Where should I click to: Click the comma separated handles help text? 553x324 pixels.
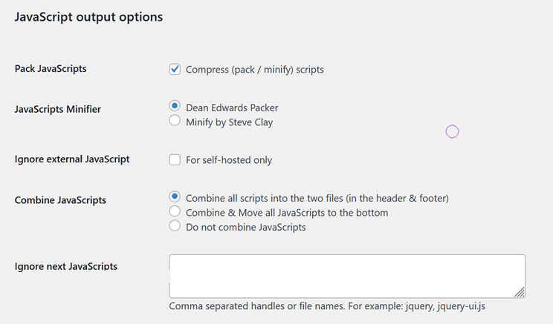point(327,306)
